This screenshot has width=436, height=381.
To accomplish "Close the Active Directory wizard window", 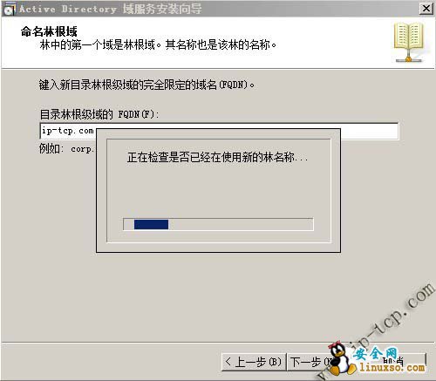I will [426, 9].
